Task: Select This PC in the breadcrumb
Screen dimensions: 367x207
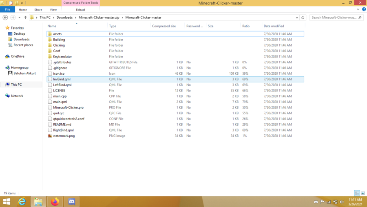Action: 45,18
